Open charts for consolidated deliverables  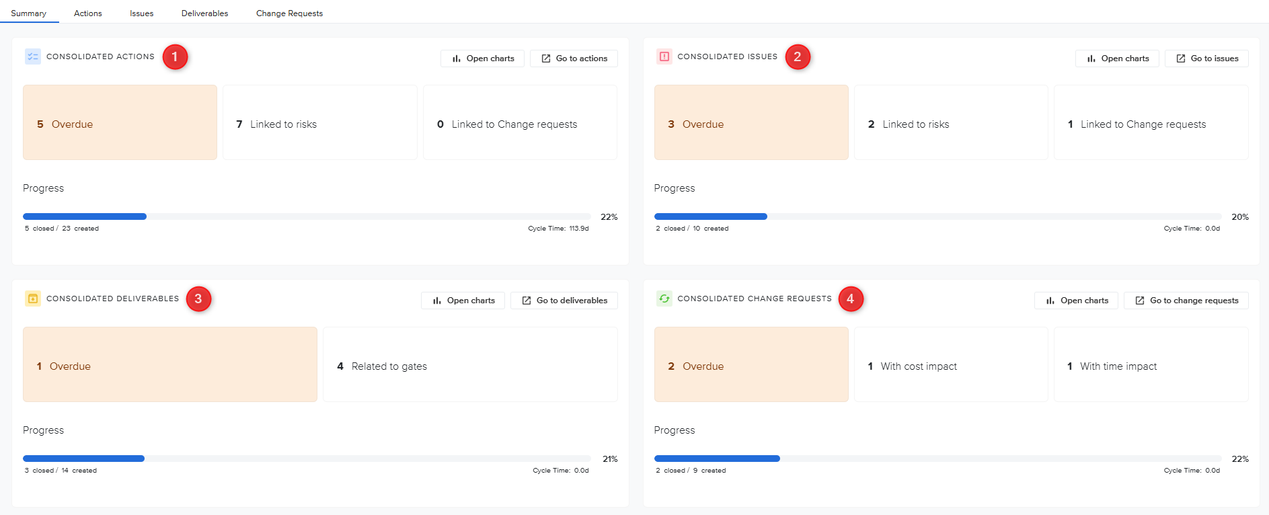point(463,301)
